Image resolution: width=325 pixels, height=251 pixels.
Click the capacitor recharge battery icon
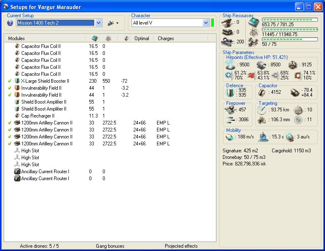point(295,93)
